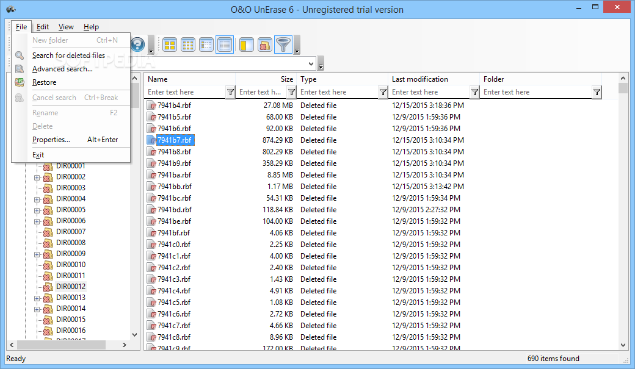Sort by the Size column header
Viewport: 635px width, 369px height.
pos(266,79)
